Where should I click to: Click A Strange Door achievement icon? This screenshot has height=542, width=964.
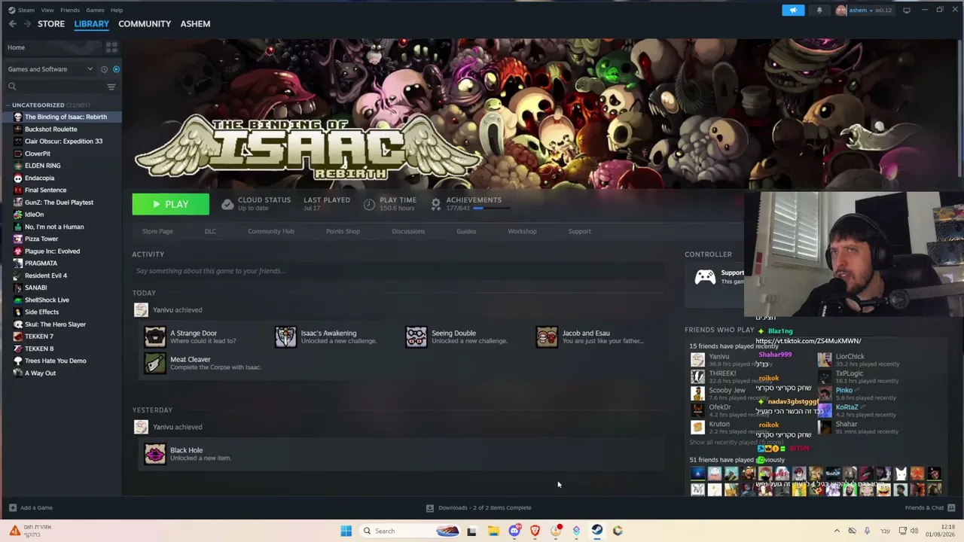point(155,336)
